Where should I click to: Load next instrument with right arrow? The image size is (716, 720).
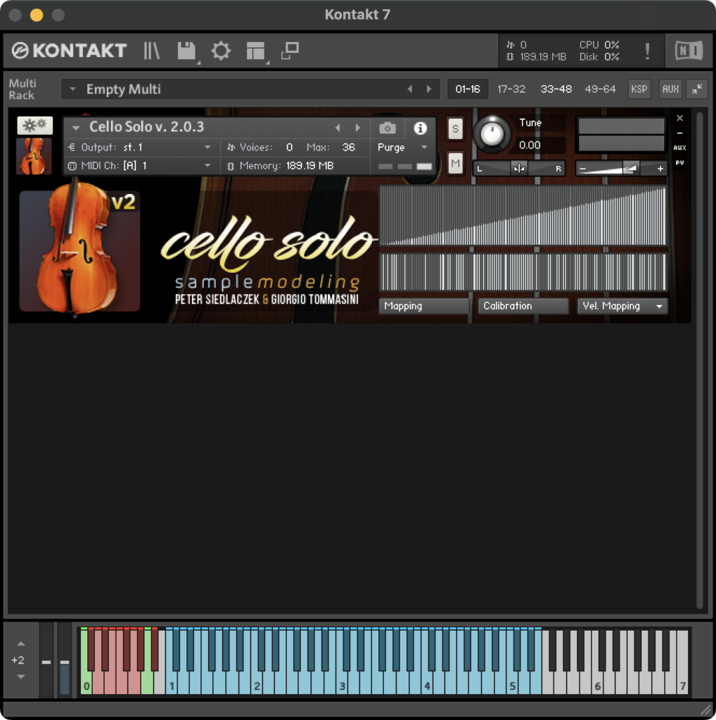358,128
